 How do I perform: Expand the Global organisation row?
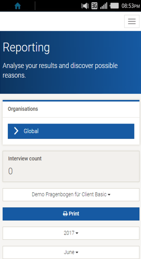coord(71,131)
